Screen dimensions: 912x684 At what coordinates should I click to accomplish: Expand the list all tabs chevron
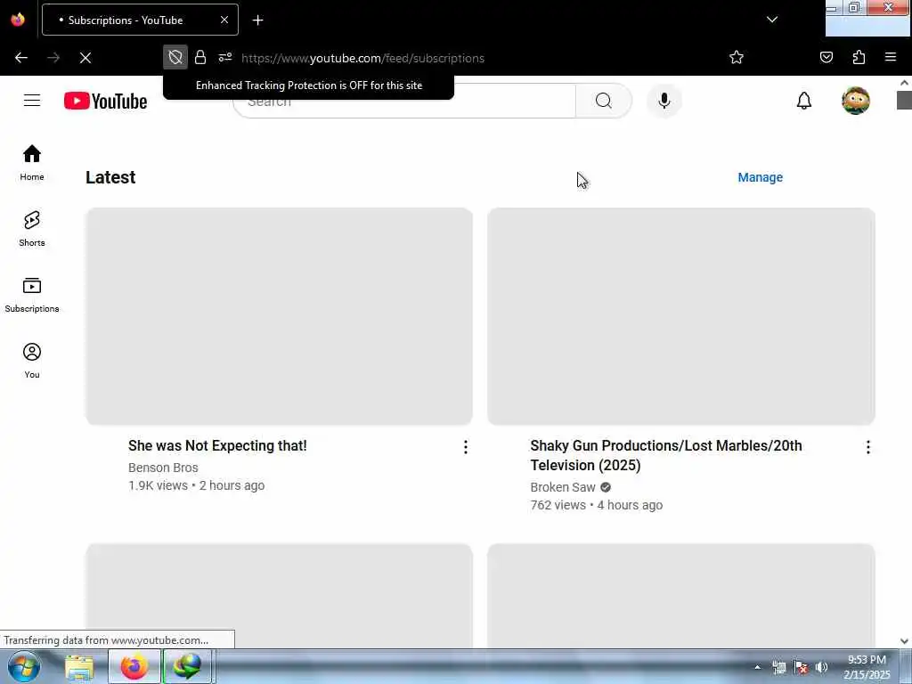click(x=772, y=20)
